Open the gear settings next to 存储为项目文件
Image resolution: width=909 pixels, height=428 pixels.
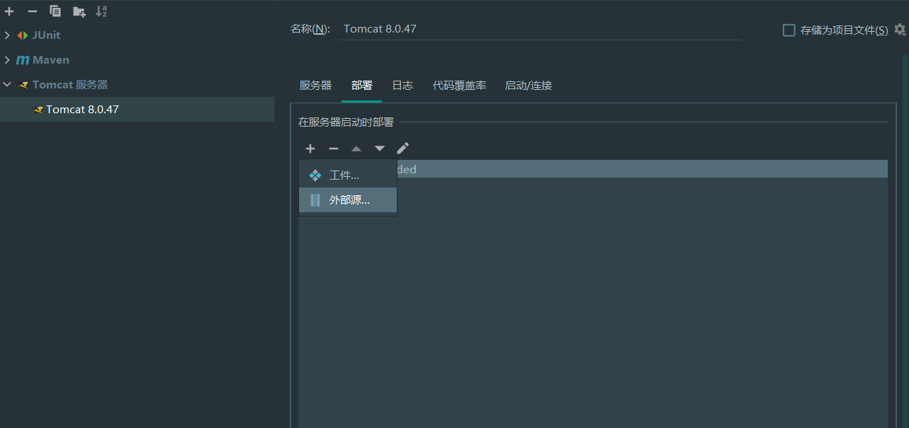tap(900, 30)
